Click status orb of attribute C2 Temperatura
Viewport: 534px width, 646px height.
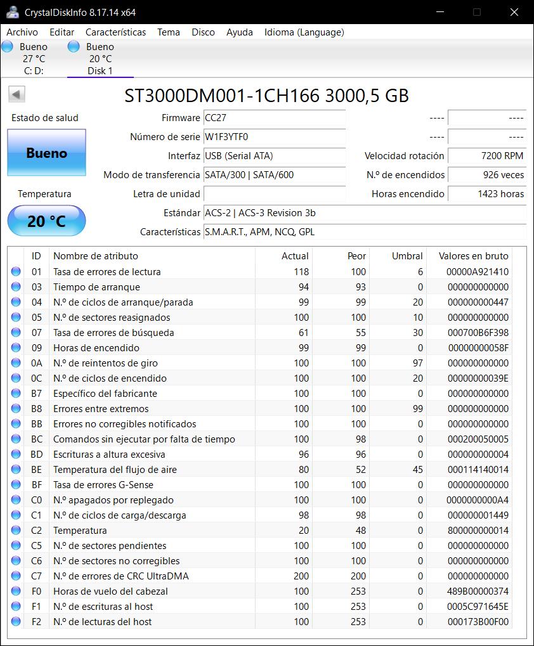click(16, 531)
